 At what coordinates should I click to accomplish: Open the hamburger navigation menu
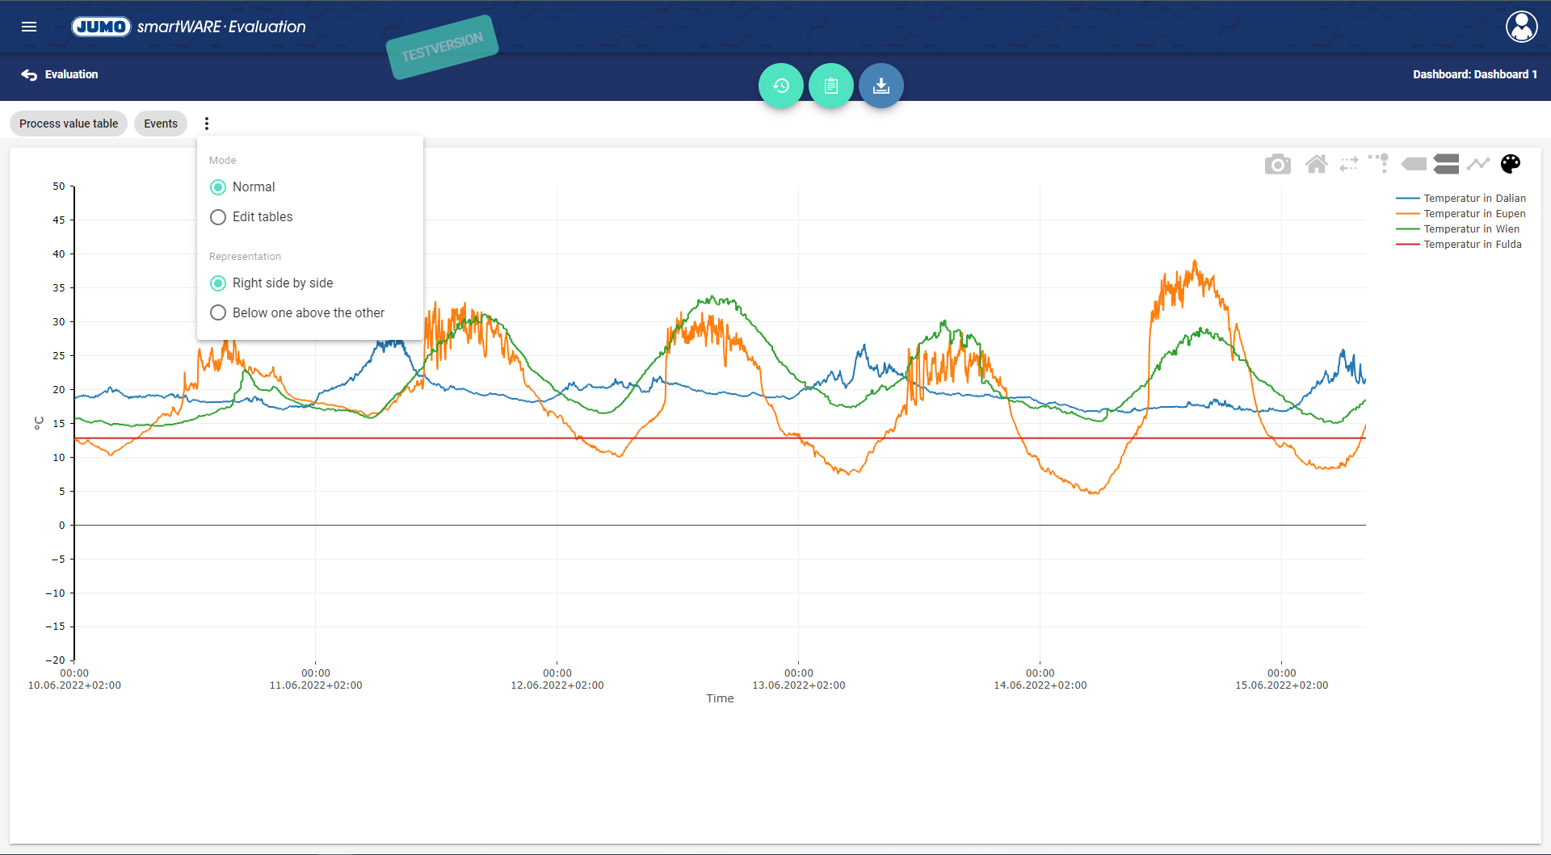[x=29, y=27]
